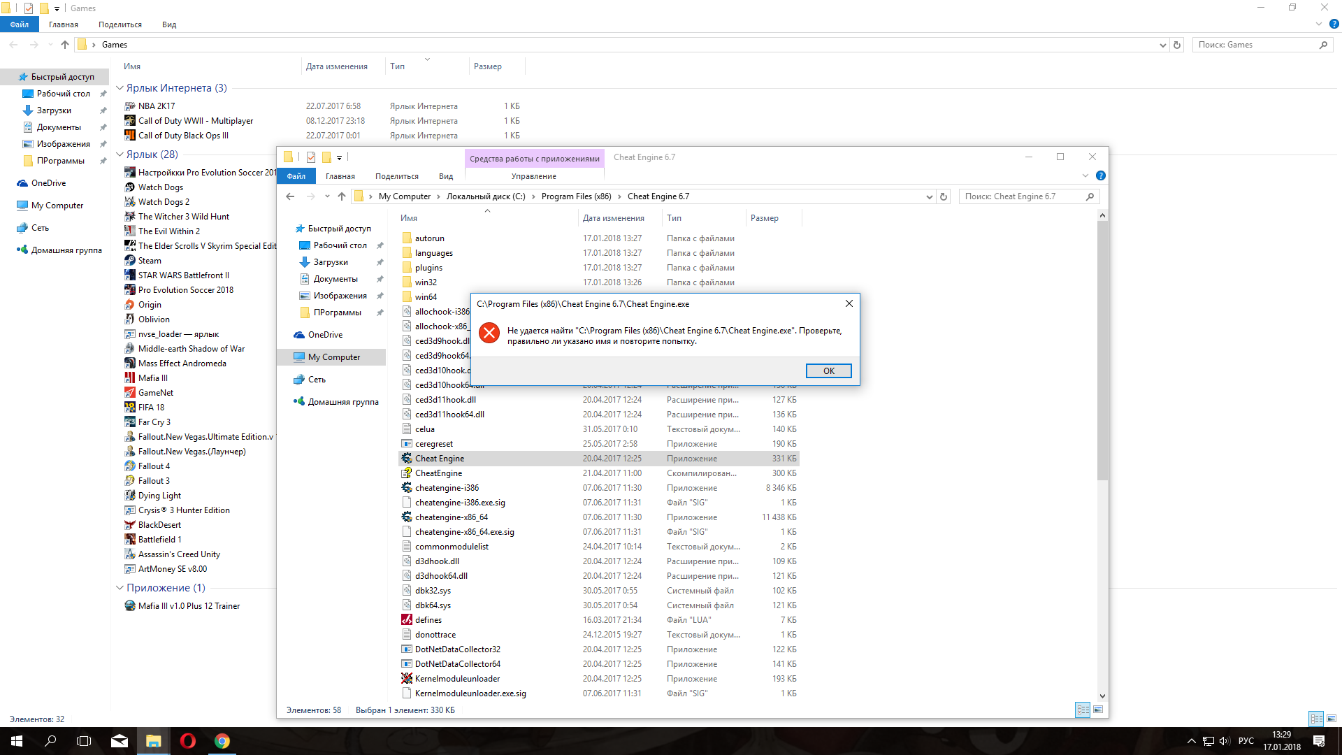Open Главная tab in Cheat Engine window

coord(340,176)
